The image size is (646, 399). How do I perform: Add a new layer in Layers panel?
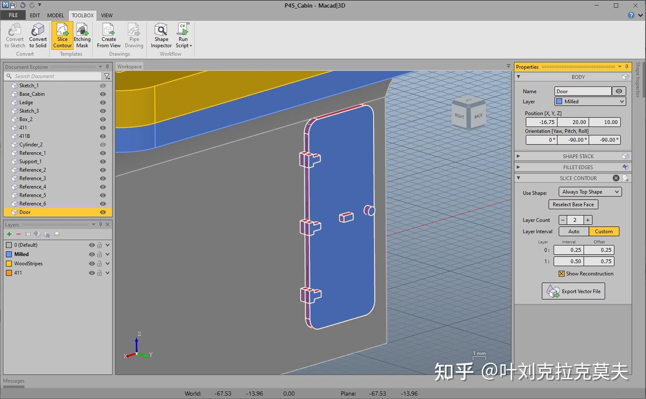9,234
